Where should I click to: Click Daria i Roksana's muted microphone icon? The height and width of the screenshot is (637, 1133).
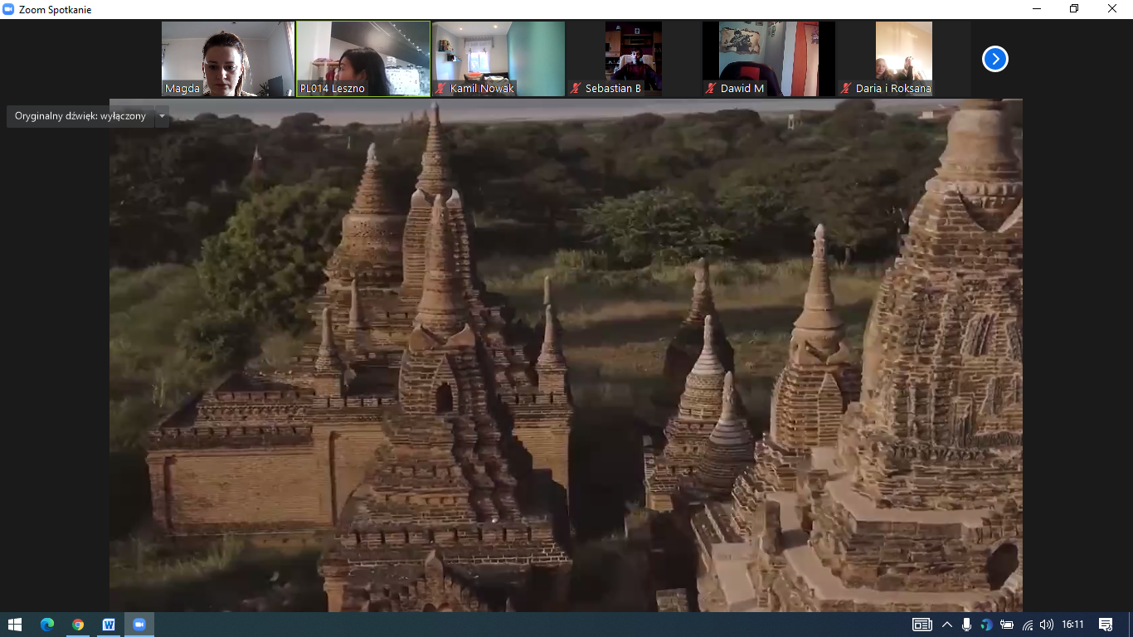[846, 88]
